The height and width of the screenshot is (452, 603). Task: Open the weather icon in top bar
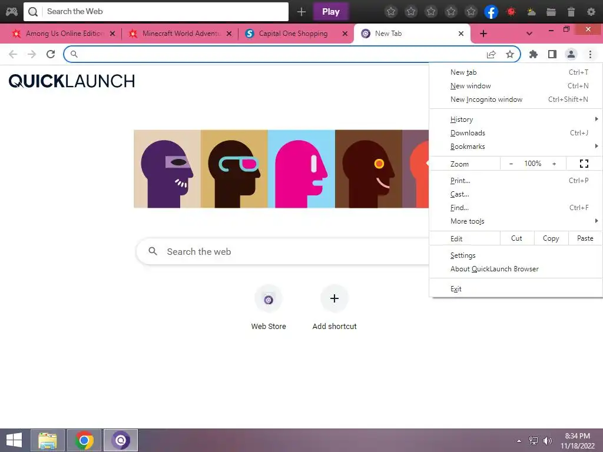(531, 12)
